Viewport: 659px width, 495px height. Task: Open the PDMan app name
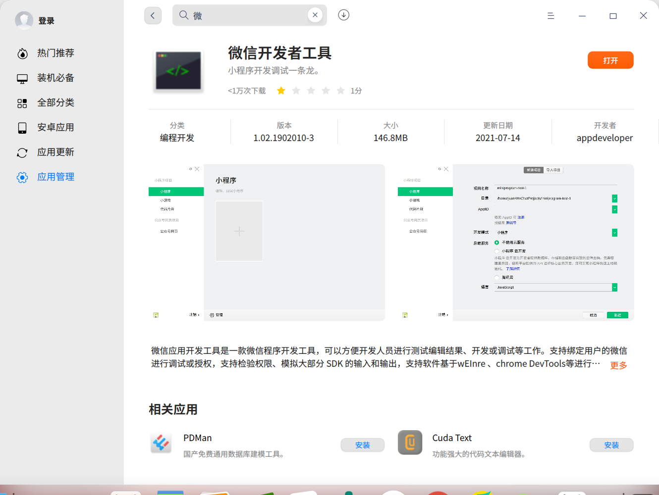[x=198, y=438]
